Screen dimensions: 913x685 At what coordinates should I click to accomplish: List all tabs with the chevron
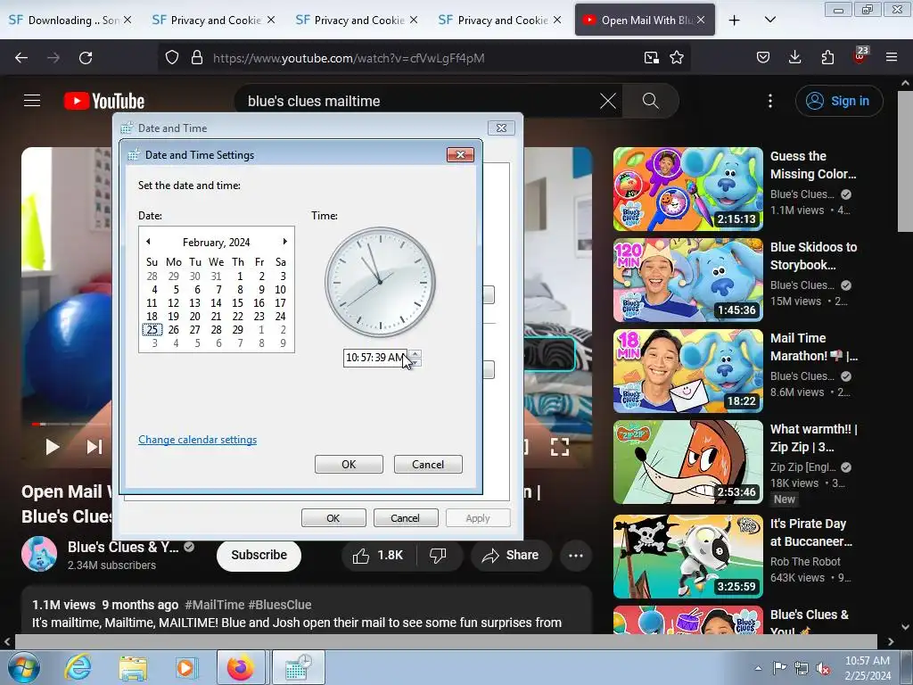coord(769,20)
